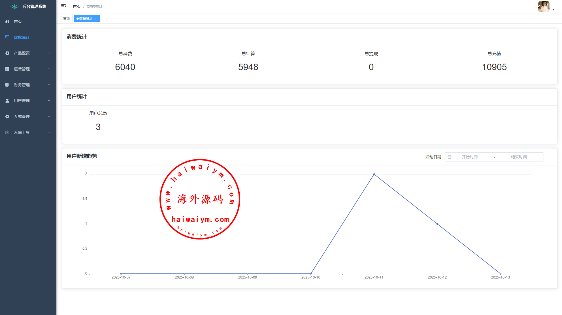Click the person icon beside 用户管理

click(x=7, y=101)
